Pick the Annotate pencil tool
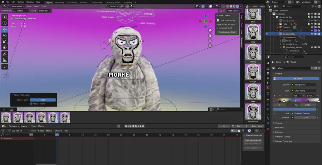Image resolution: width=322 pixels, height=165 pixels. tap(5, 54)
